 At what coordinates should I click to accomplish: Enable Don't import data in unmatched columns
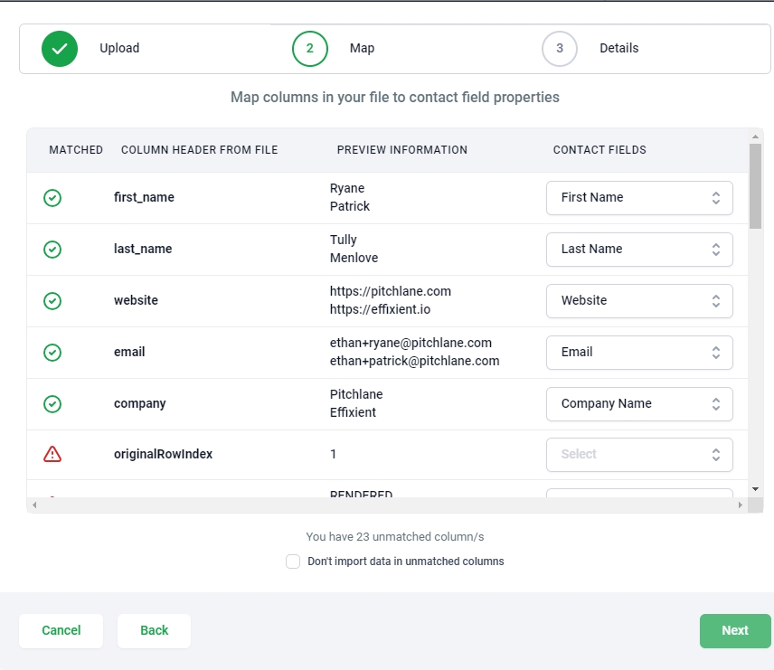pos(293,561)
